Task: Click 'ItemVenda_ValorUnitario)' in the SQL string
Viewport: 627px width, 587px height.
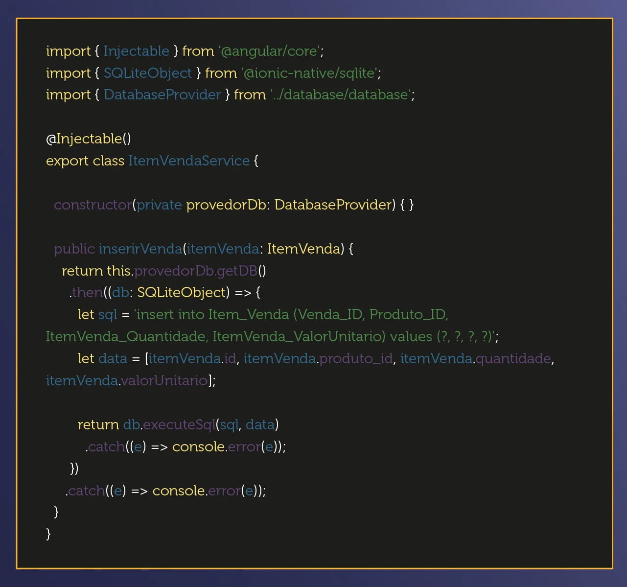Action: pyautogui.click(x=299, y=336)
